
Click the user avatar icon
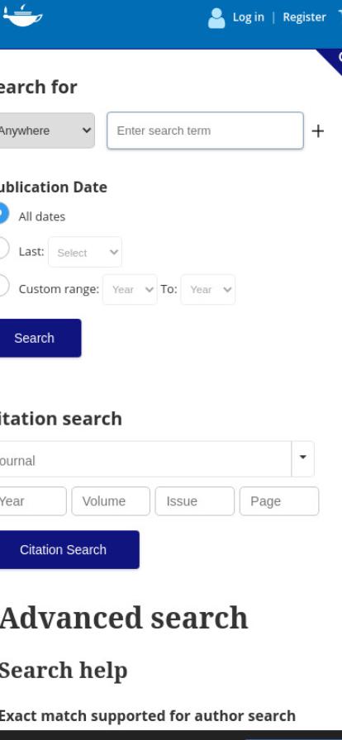[216, 18]
